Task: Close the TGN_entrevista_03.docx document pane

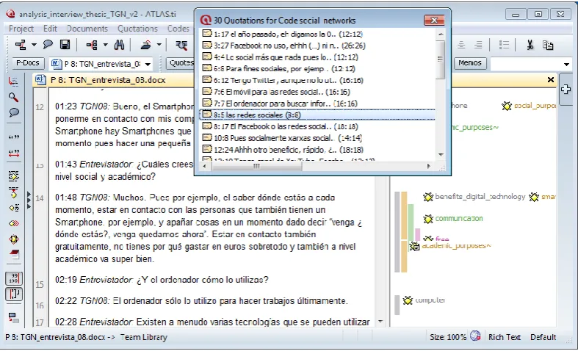Action: [551, 79]
